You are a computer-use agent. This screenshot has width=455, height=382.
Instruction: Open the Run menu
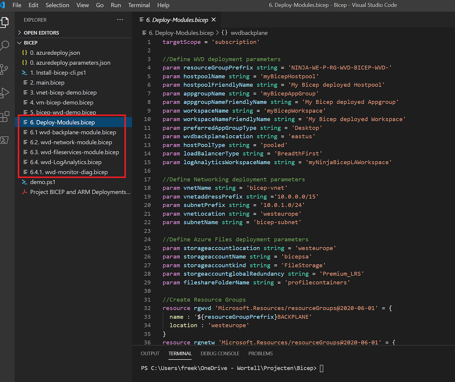click(x=116, y=5)
